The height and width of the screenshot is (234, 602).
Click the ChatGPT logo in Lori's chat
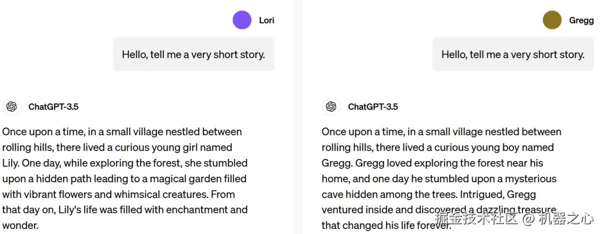click(x=12, y=107)
